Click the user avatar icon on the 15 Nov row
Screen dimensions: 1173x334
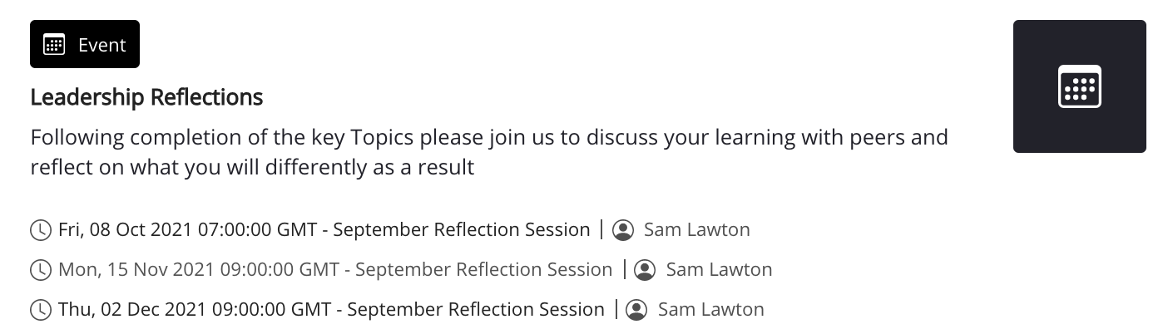click(x=645, y=270)
